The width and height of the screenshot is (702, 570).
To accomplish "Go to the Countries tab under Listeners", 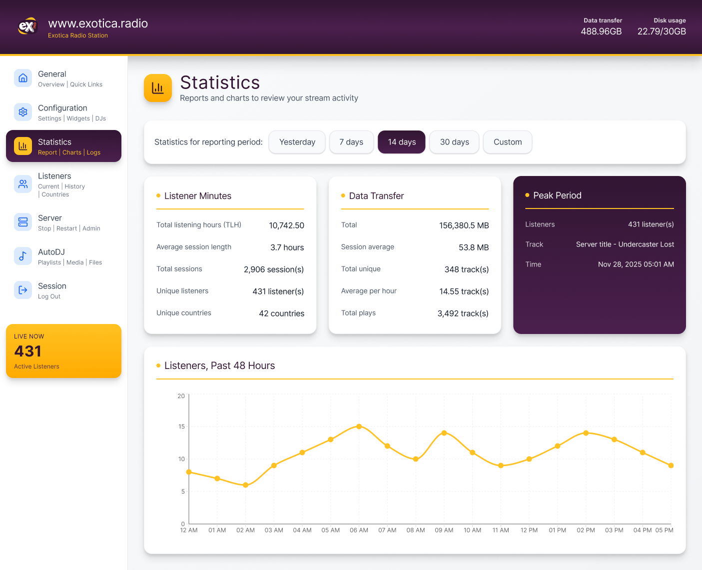I will [x=55, y=194].
